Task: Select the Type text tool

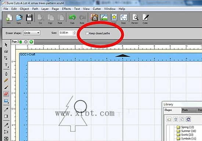Action: pyautogui.click(x=6, y=65)
